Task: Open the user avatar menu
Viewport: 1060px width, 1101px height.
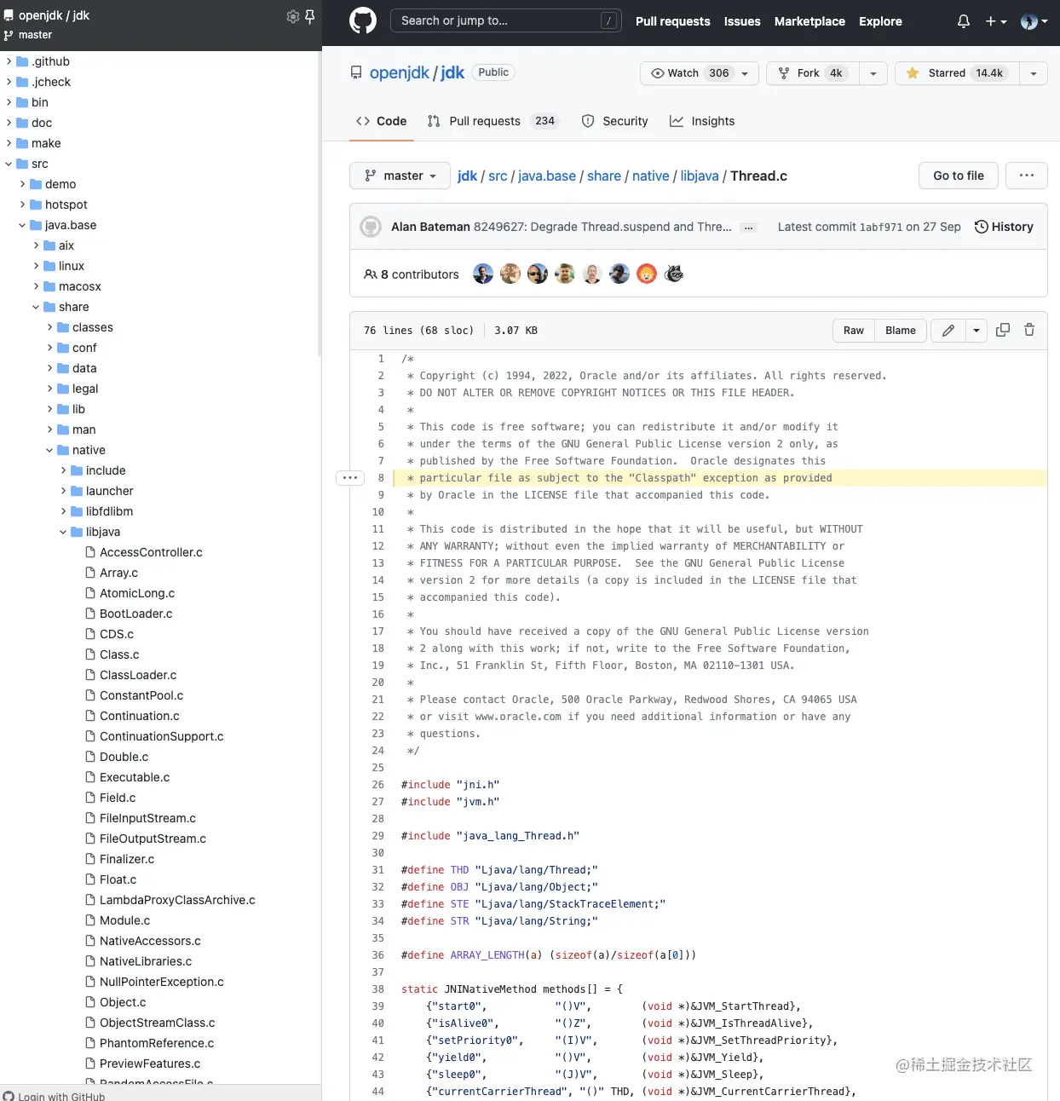Action: point(1034,21)
